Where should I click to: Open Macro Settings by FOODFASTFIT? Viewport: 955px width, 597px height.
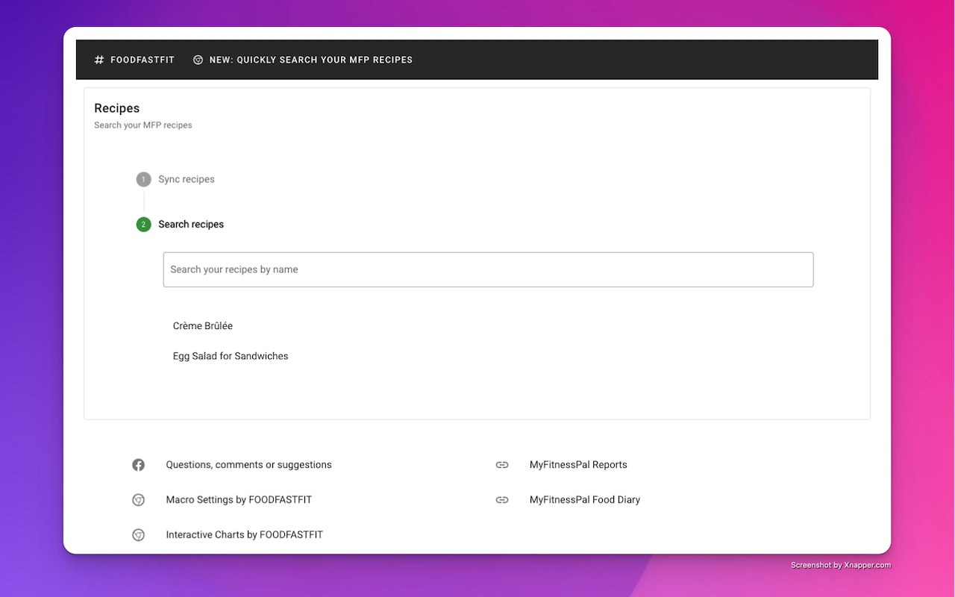pos(239,500)
